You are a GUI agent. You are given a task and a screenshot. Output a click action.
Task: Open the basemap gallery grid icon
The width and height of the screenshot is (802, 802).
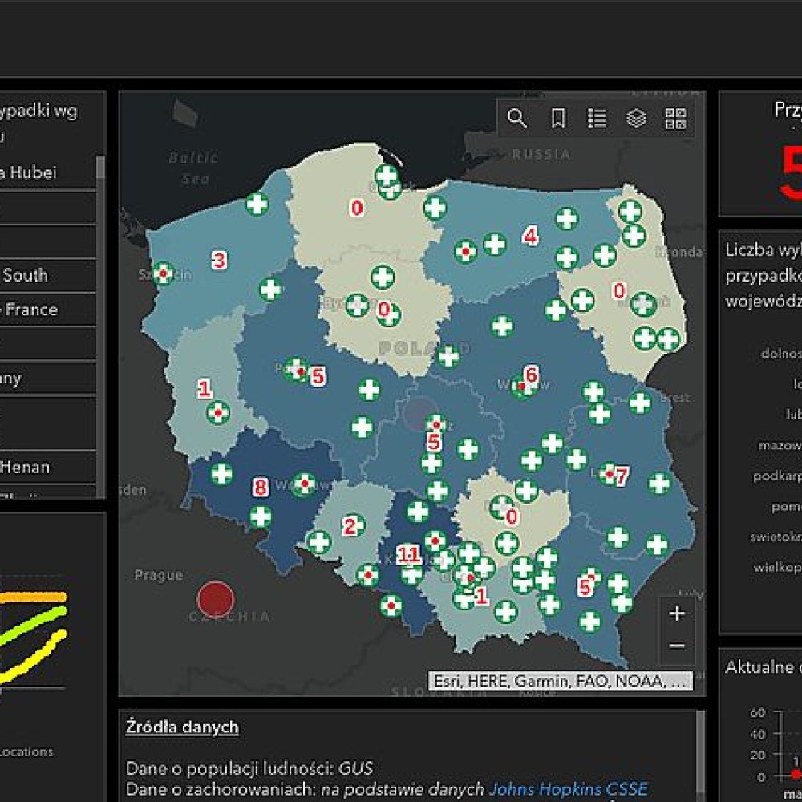(x=675, y=119)
